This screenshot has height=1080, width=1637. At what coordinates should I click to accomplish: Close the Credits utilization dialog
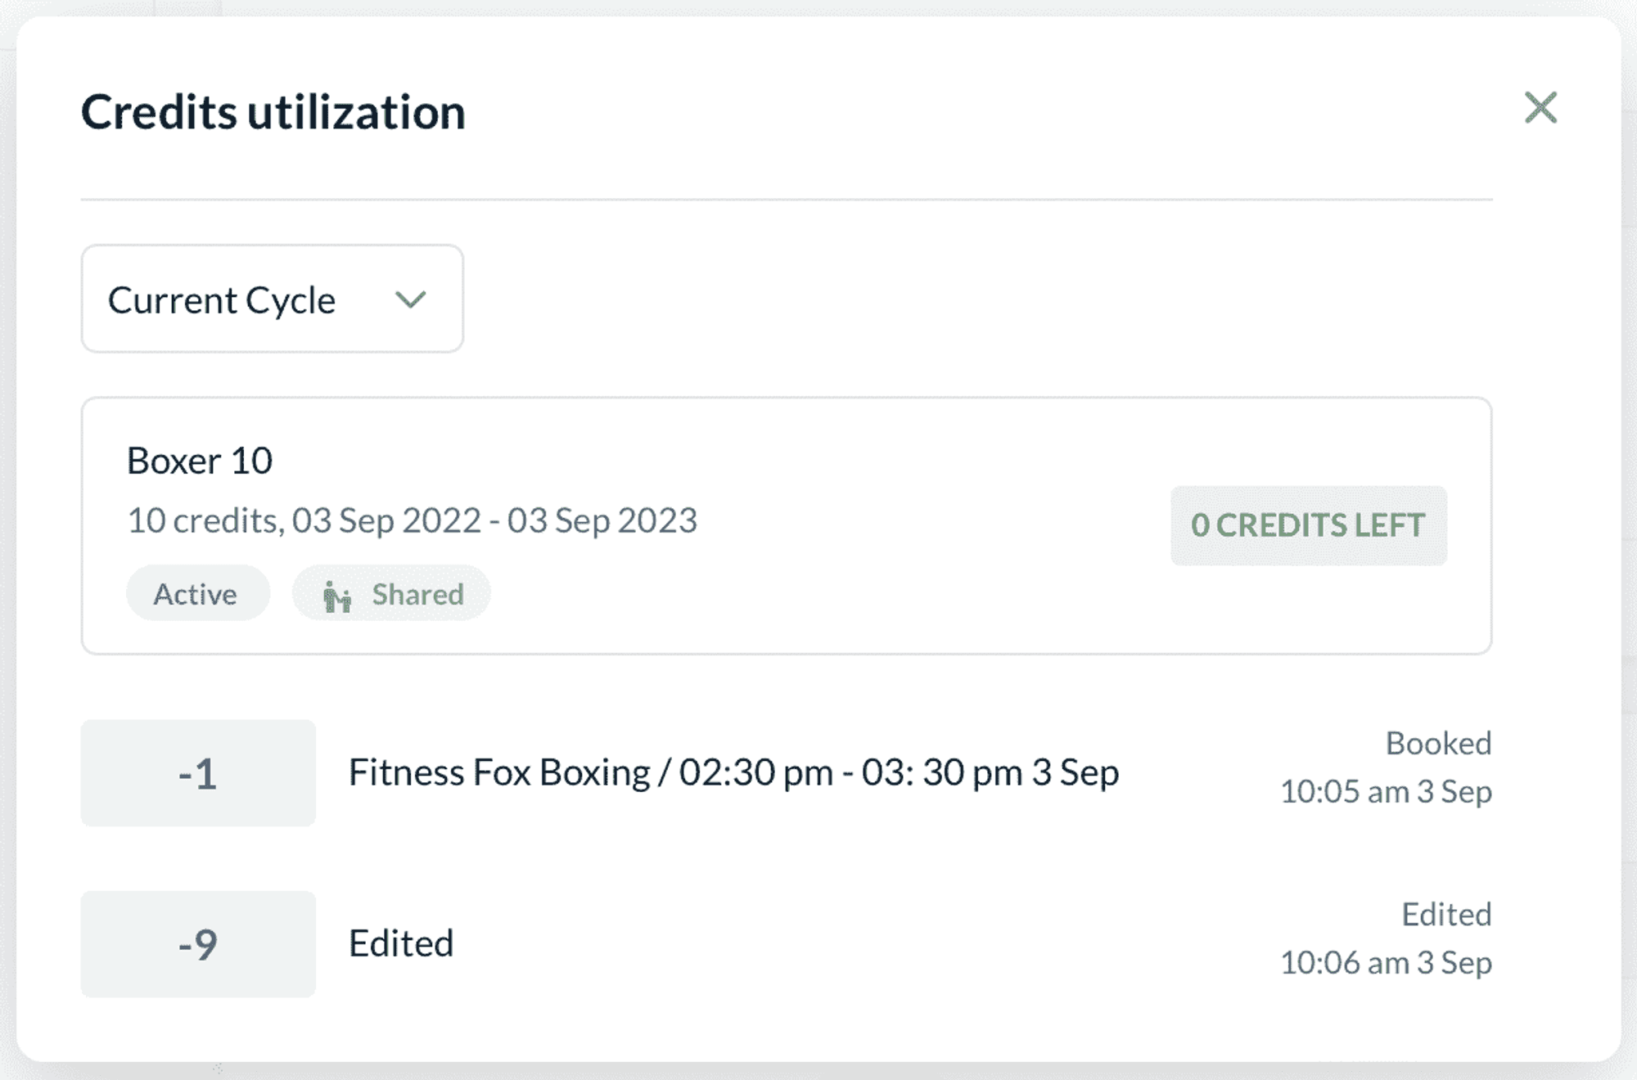(x=1540, y=107)
